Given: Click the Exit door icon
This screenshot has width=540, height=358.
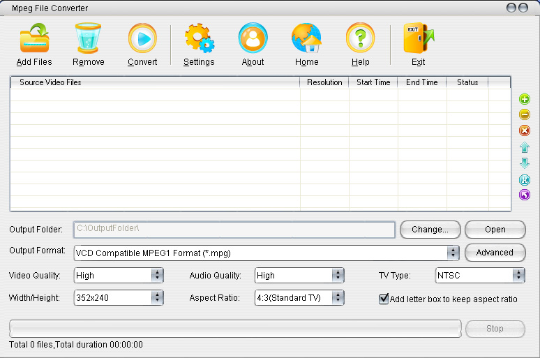Looking at the screenshot, I should tap(419, 38).
